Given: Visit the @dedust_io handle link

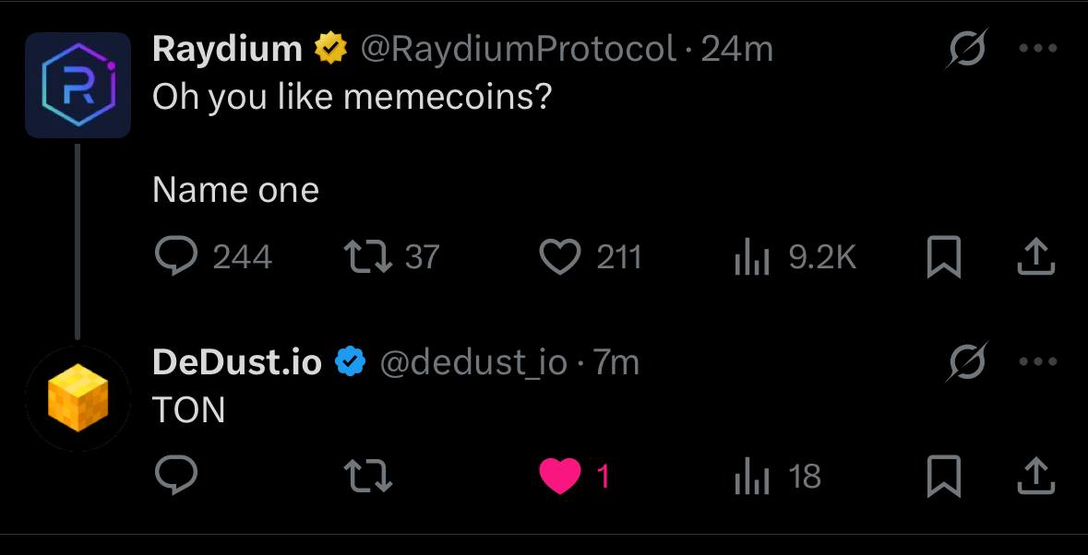Looking at the screenshot, I should [x=473, y=362].
